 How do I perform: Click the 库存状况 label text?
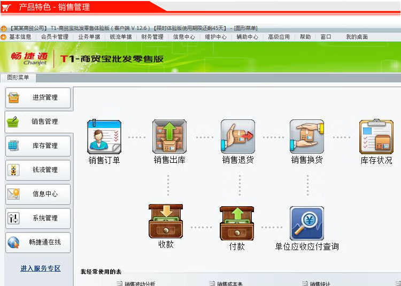click(376, 161)
